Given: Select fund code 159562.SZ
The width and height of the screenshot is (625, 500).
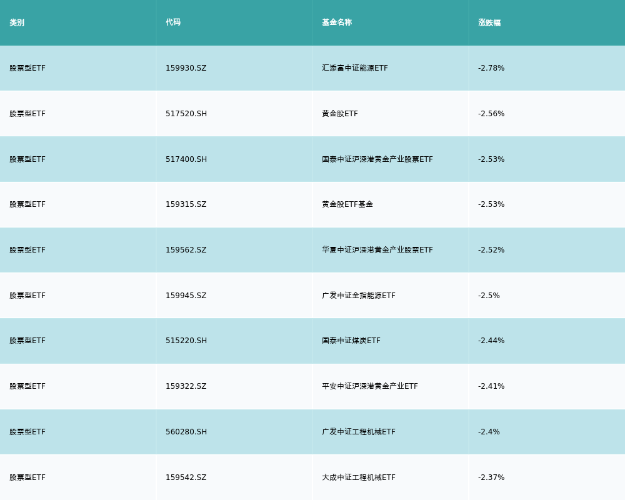Looking at the screenshot, I should [186, 250].
